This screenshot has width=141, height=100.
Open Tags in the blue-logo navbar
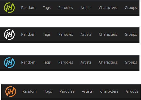[47, 63]
